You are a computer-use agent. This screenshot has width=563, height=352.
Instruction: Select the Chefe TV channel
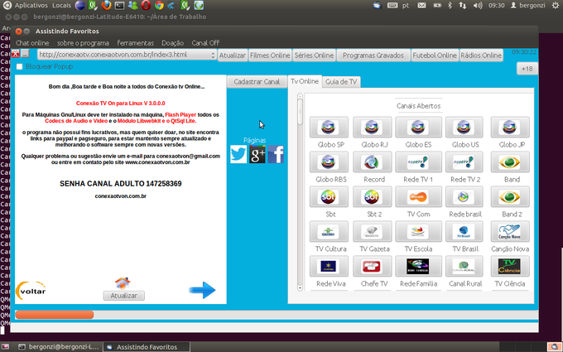coord(372,267)
